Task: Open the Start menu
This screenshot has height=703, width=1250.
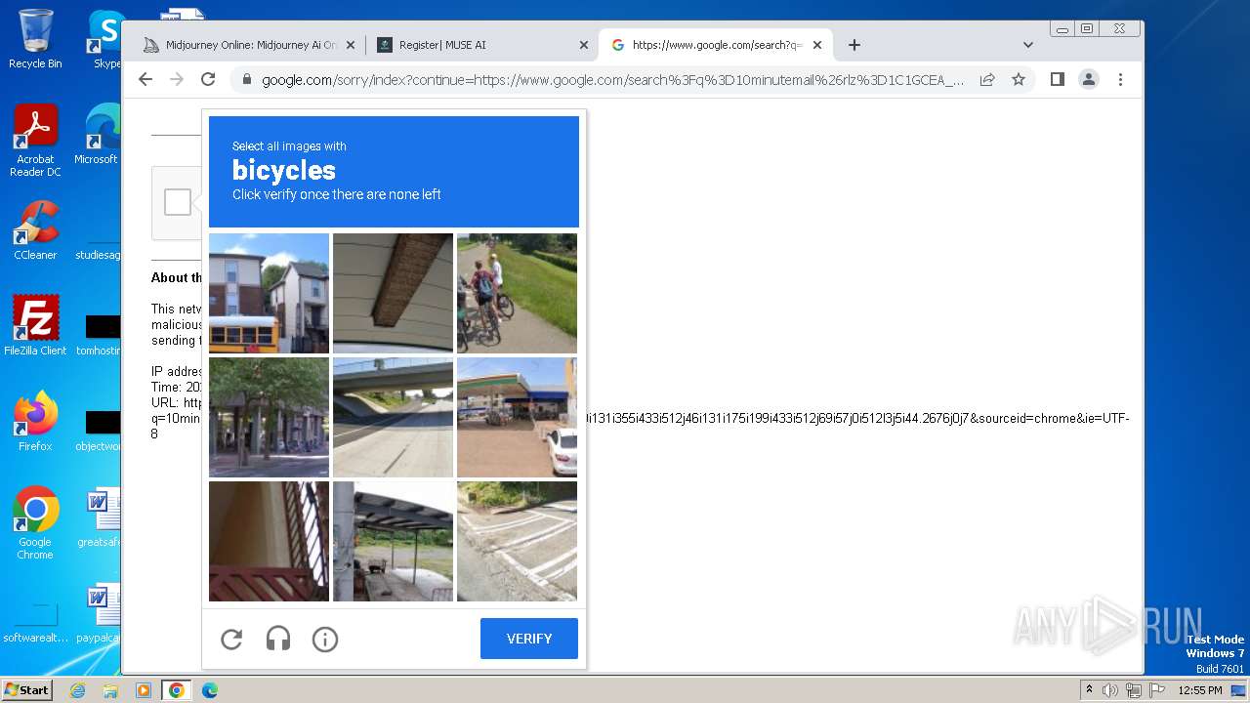Action: [x=27, y=689]
